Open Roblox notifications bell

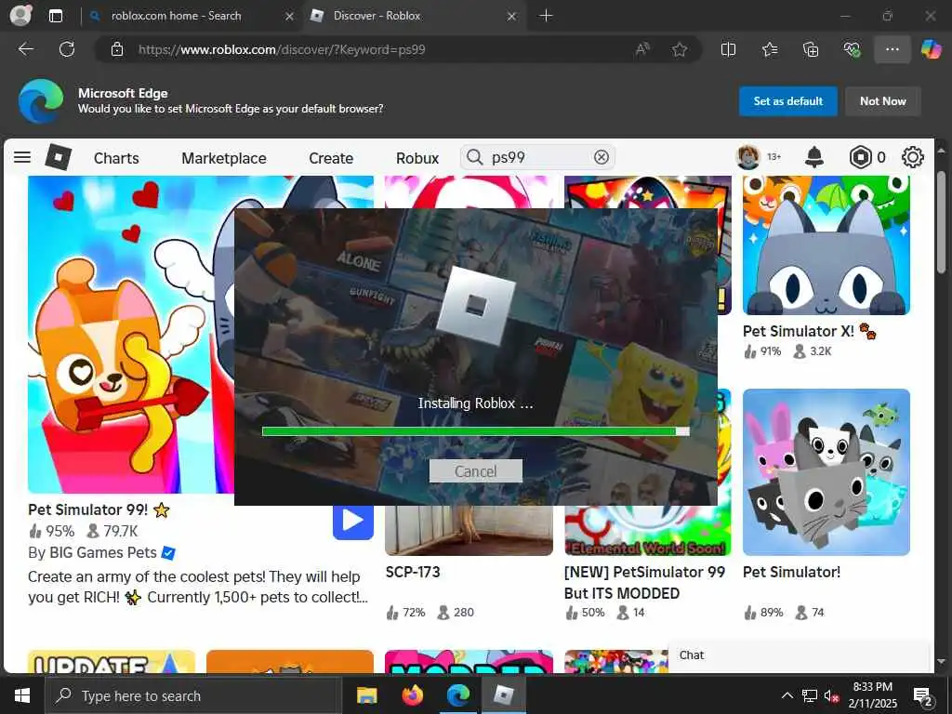pos(814,157)
